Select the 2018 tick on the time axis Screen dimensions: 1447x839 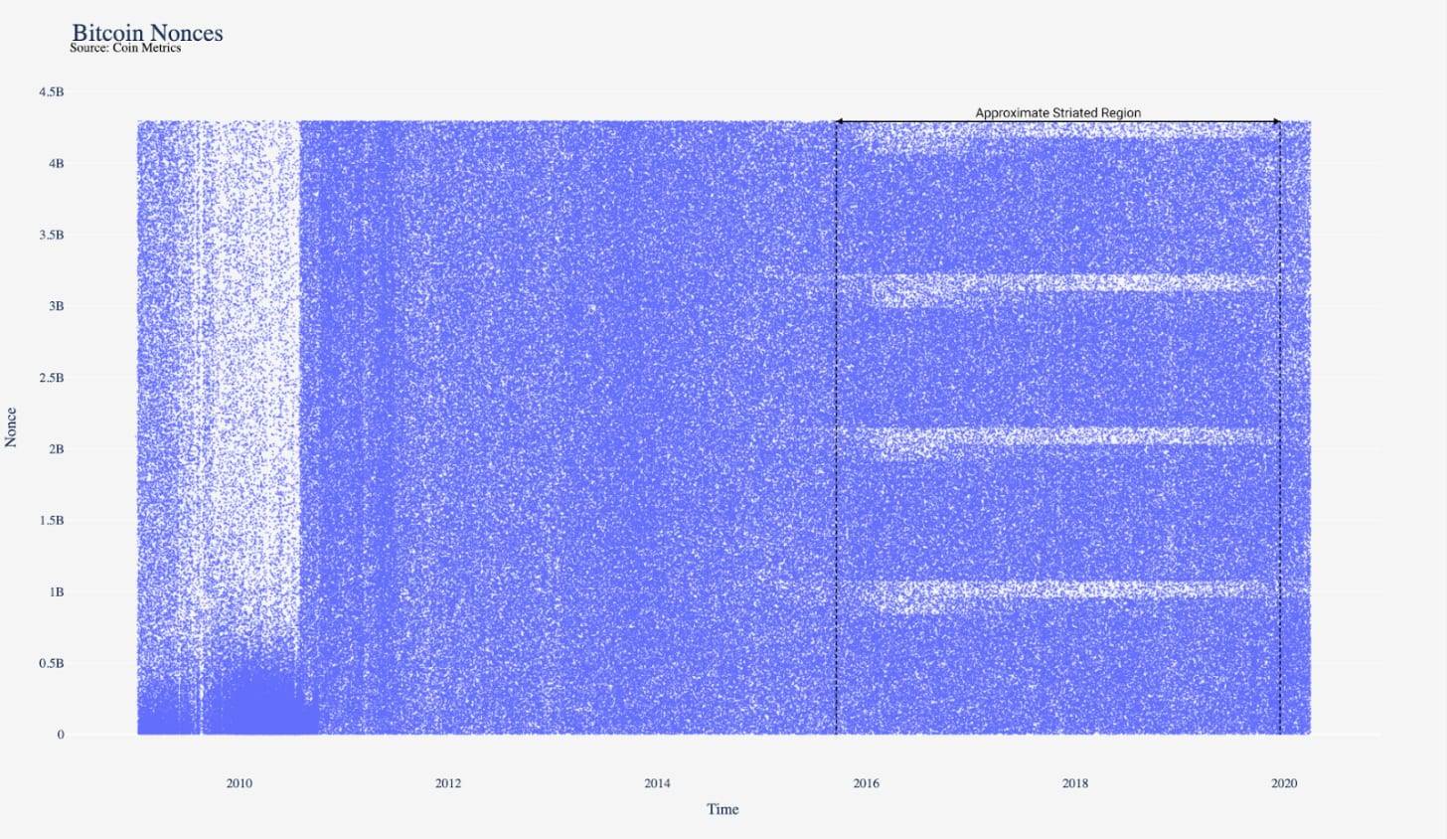[1074, 783]
